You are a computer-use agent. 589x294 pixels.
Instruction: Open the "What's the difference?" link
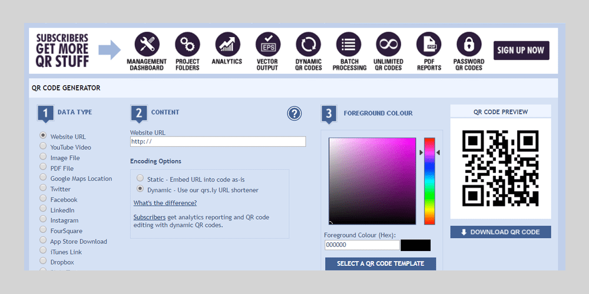(x=165, y=203)
